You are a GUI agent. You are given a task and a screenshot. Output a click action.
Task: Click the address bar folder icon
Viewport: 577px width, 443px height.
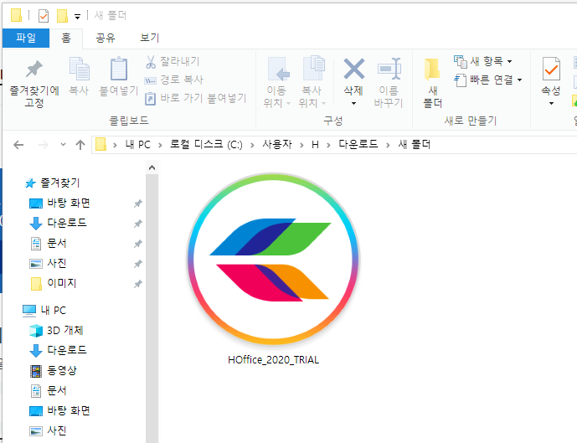[100, 144]
